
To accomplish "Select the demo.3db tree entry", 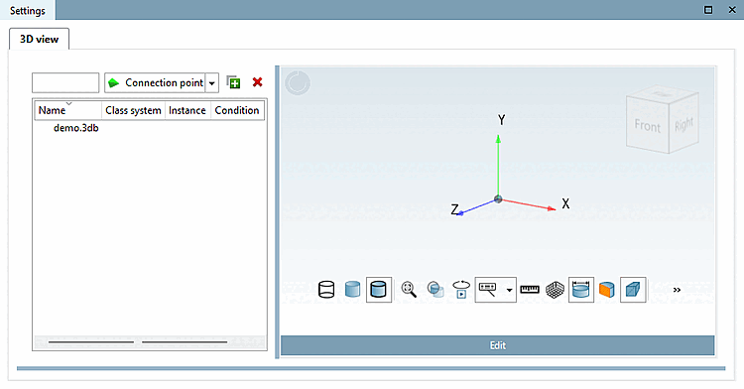I will (76, 128).
